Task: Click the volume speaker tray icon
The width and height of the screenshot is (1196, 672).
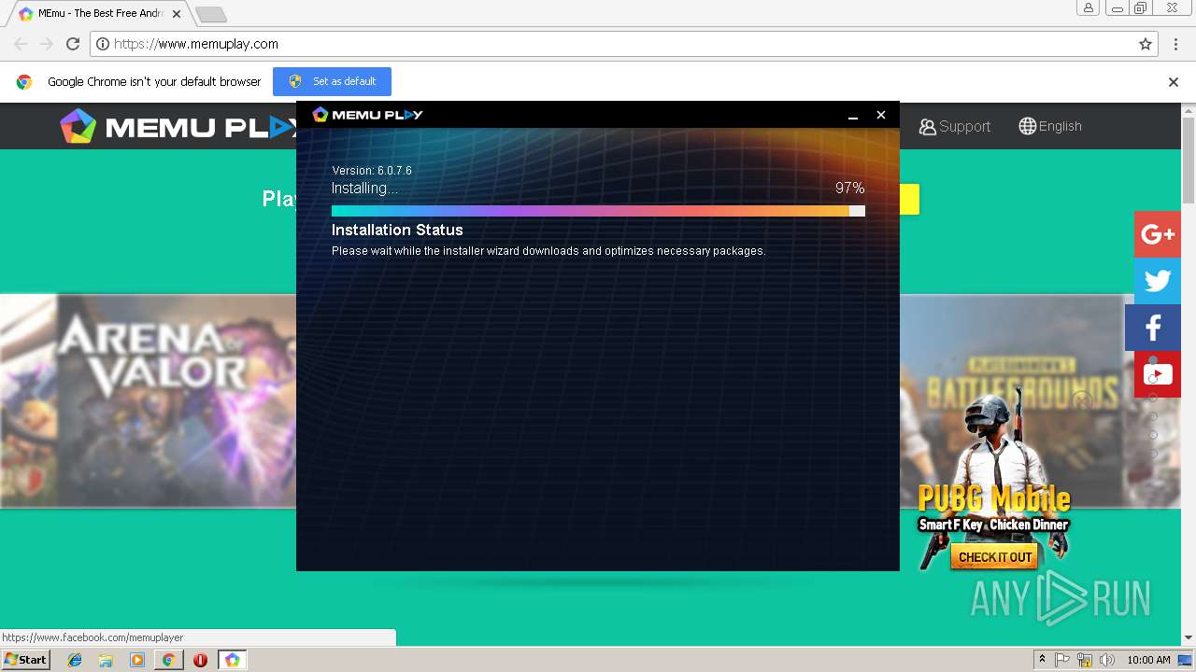Action: click(x=1108, y=660)
